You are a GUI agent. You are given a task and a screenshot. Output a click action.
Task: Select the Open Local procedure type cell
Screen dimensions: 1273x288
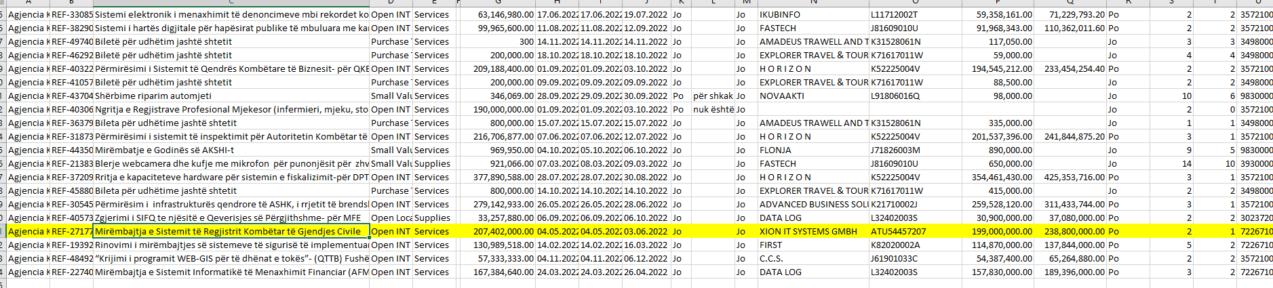[x=391, y=218]
